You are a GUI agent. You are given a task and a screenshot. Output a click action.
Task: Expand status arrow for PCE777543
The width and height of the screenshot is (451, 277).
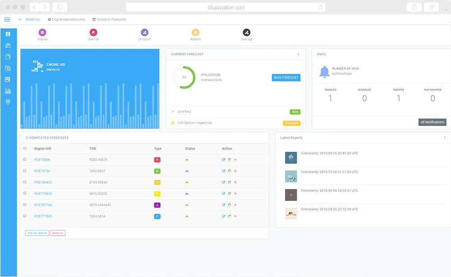click(187, 216)
